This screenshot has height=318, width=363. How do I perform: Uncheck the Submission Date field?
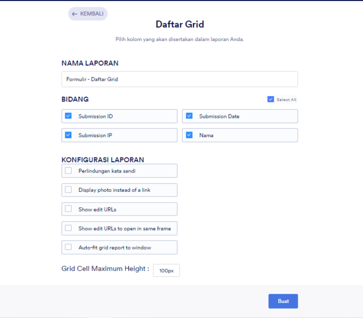(189, 116)
